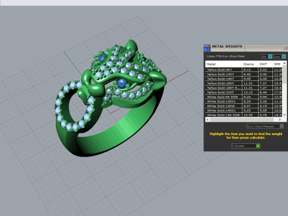The image size is (288, 216).
Task: Click the large blue gemstone on the ring
Action: [x=122, y=83]
